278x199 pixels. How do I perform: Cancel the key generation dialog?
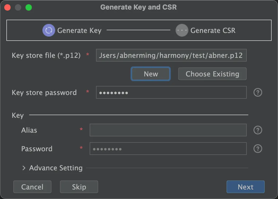click(32, 187)
